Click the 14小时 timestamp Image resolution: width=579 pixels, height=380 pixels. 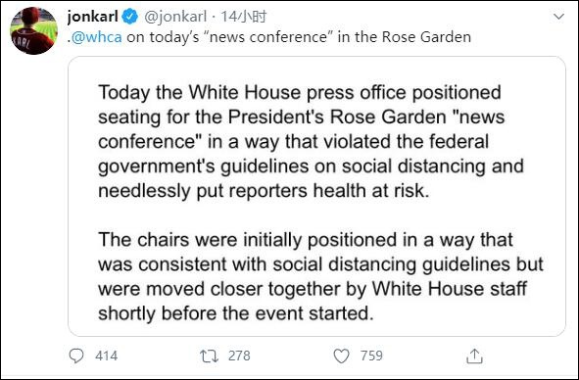(x=244, y=17)
